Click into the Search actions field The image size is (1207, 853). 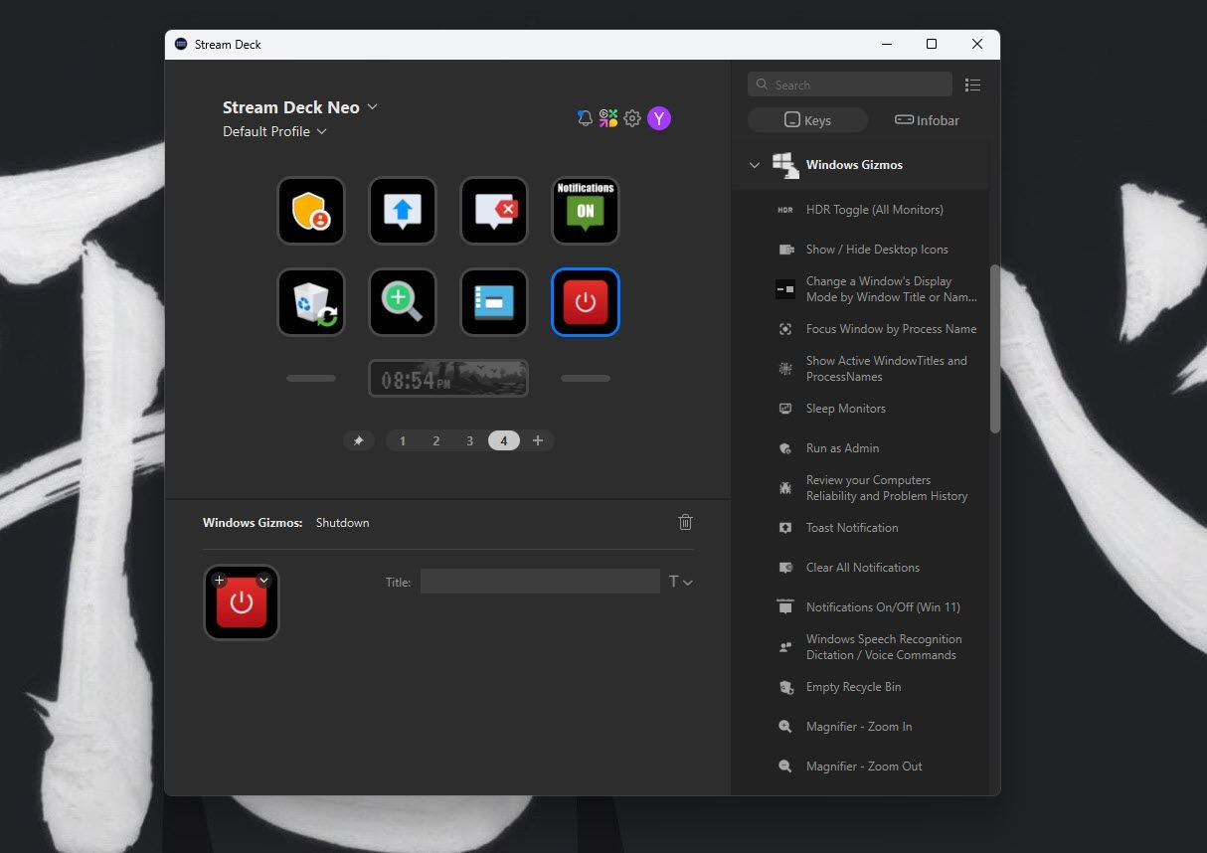850,85
